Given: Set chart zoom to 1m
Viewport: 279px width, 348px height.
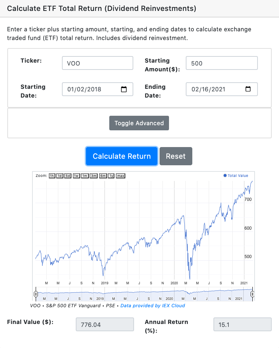Looking at the screenshot, I should tap(85, 176).
